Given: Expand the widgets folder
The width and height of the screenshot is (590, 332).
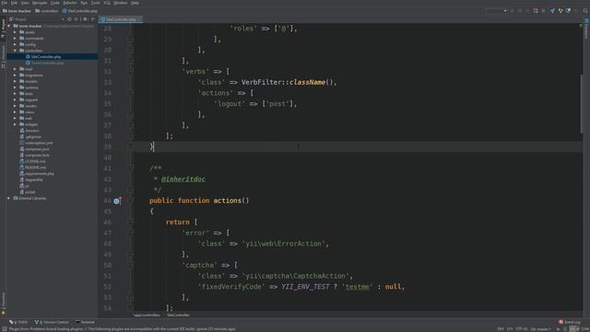Looking at the screenshot, I should pyautogui.click(x=15, y=125).
